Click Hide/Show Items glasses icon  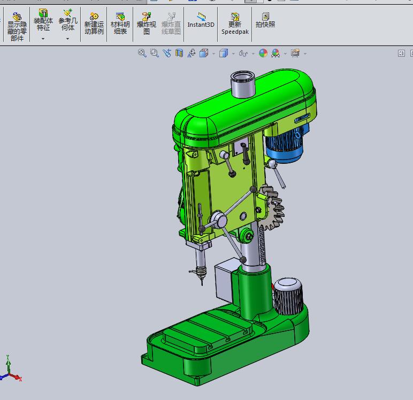click(x=243, y=53)
